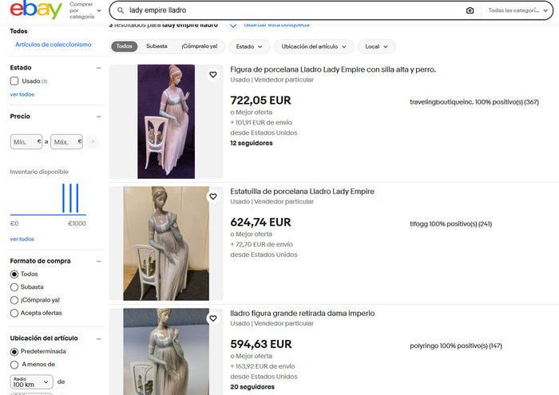559x395 pixels.
Task: View seller travelingboutiqueinc feedback
Action: [x=474, y=102]
